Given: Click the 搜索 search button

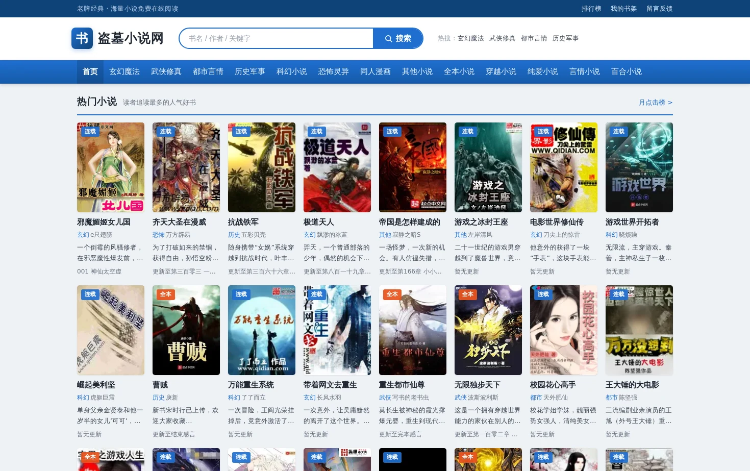Looking at the screenshot, I should [398, 38].
